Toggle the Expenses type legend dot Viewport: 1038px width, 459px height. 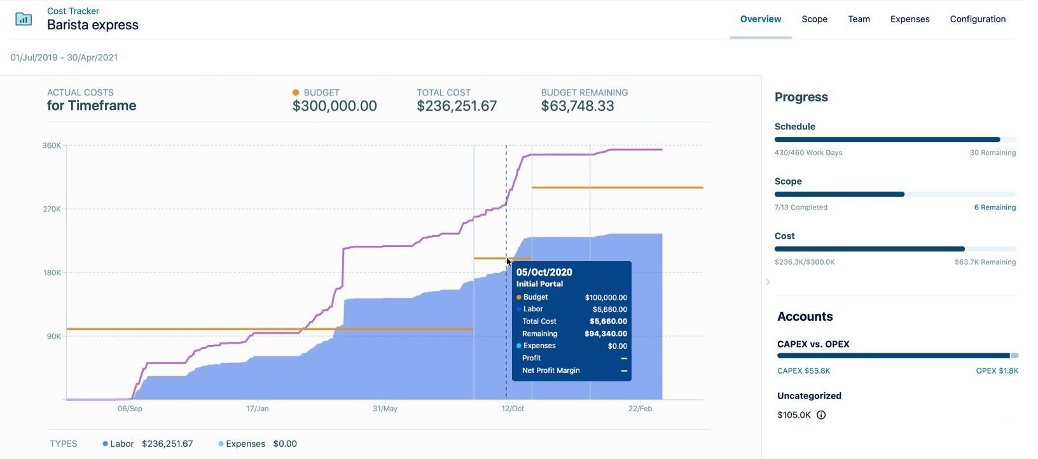tap(221, 444)
